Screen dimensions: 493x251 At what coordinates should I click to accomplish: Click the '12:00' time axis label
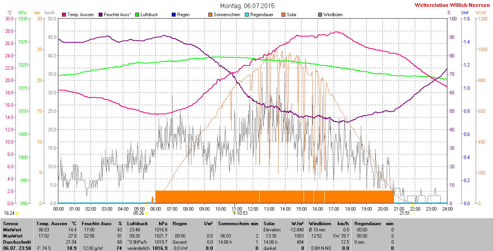(x=253, y=209)
